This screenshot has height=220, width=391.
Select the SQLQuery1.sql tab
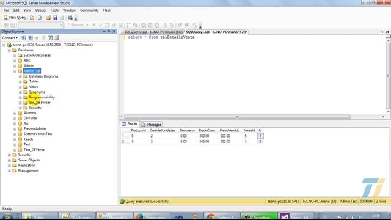pyautogui.click(x=216, y=32)
